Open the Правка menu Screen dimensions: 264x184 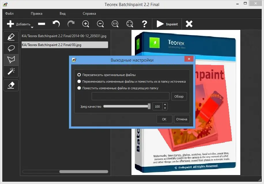point(37,14)
